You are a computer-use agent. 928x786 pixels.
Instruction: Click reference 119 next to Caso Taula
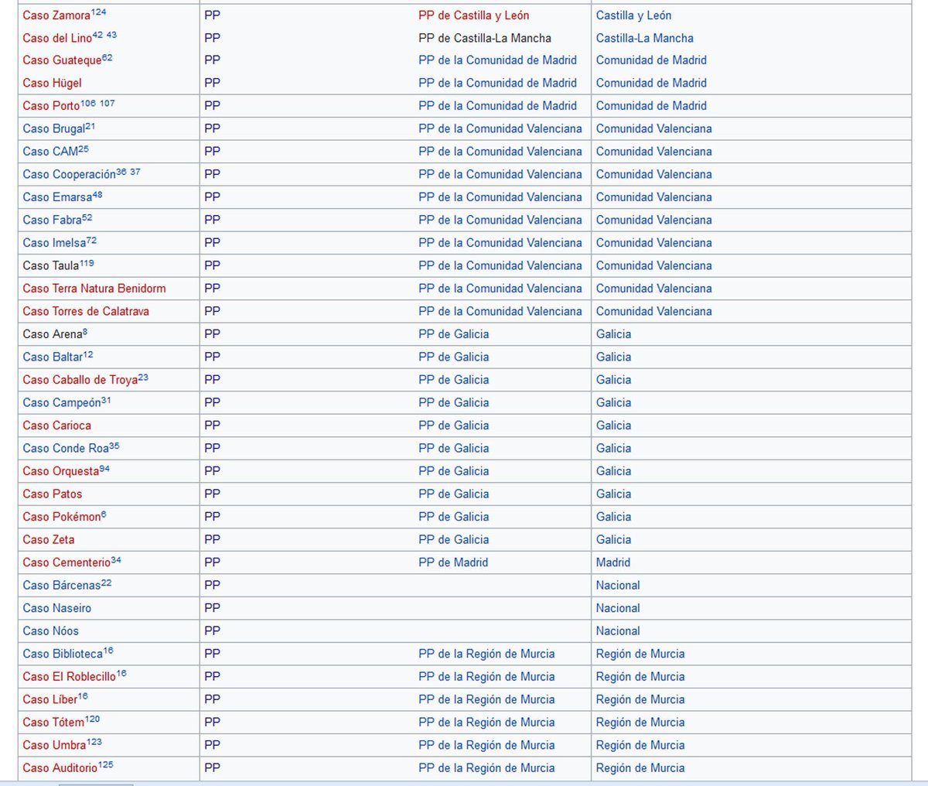click(87, 263)
